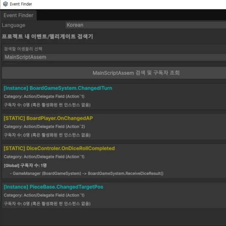Image resolution: width=226 pixels, height=226 pixels.
Task: Click the Category line under DiceControler.OnDiceRollCompleted
Action: (44, 157)
